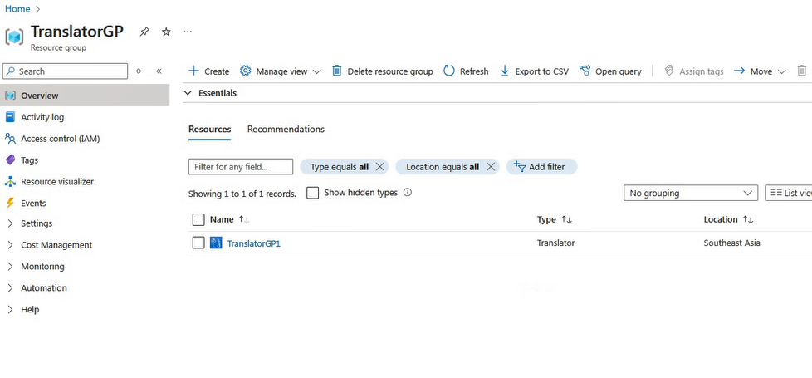This screenshot has width=812, height=378.
Task: Sort resources by Location column arrows
Action: coord(748,220)
